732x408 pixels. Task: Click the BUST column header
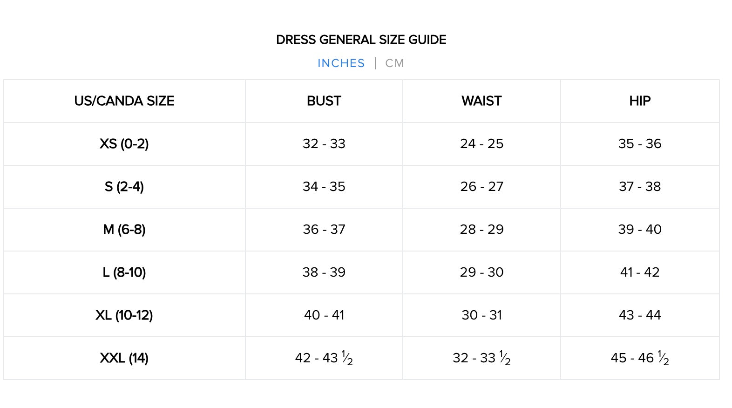324,101
